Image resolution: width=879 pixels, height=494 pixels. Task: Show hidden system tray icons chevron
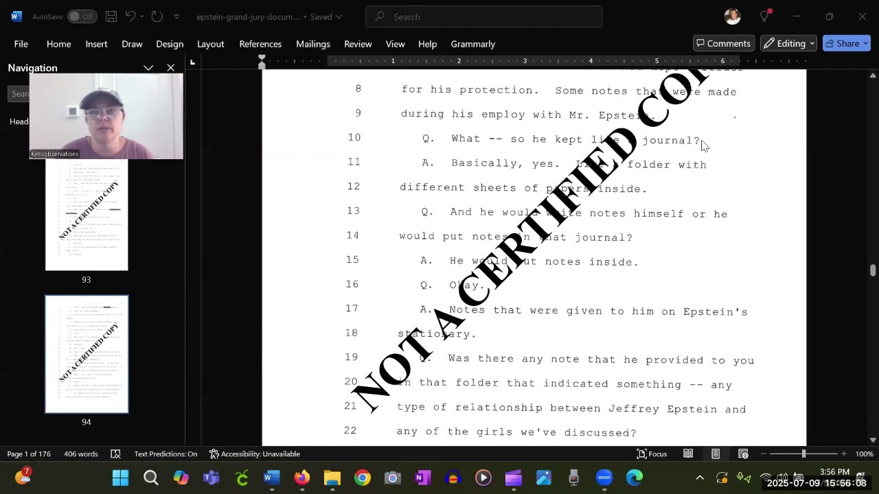pos(700,478)
